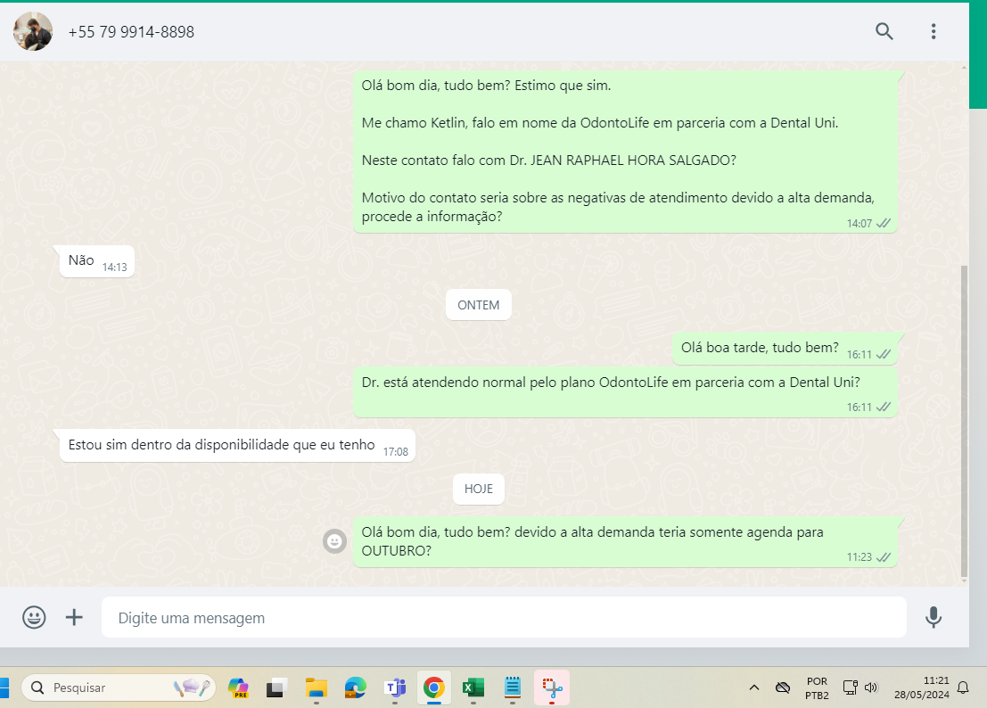Open Snipping Tool from taskbar

point(552,687)
